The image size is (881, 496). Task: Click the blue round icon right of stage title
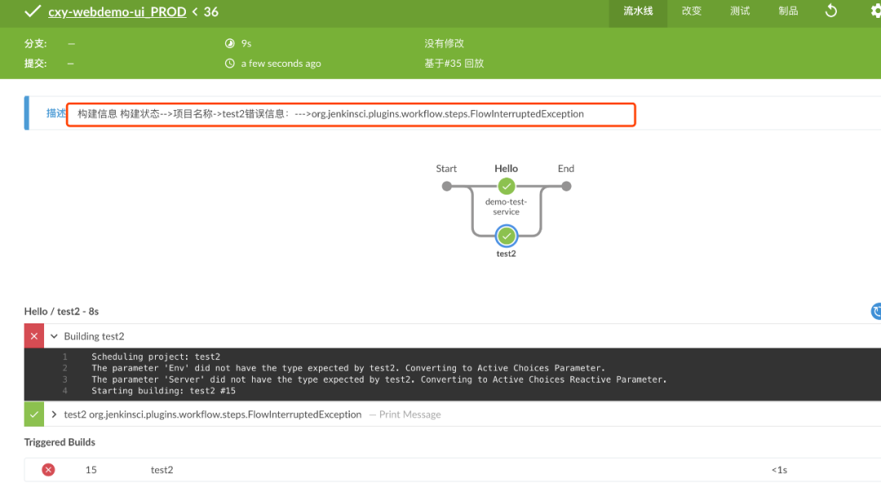[877, 311]
